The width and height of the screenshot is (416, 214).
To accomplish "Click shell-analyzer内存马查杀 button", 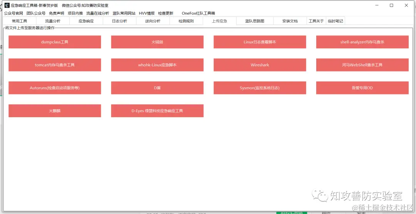I will tap(362, 42).
